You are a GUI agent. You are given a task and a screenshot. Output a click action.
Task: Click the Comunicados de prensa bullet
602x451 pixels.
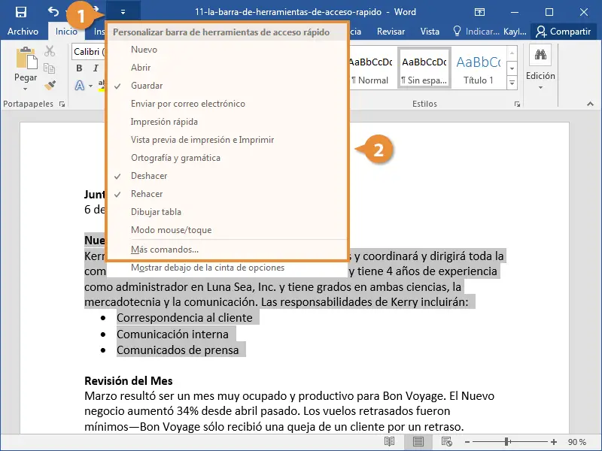click(x=178, y=350)
